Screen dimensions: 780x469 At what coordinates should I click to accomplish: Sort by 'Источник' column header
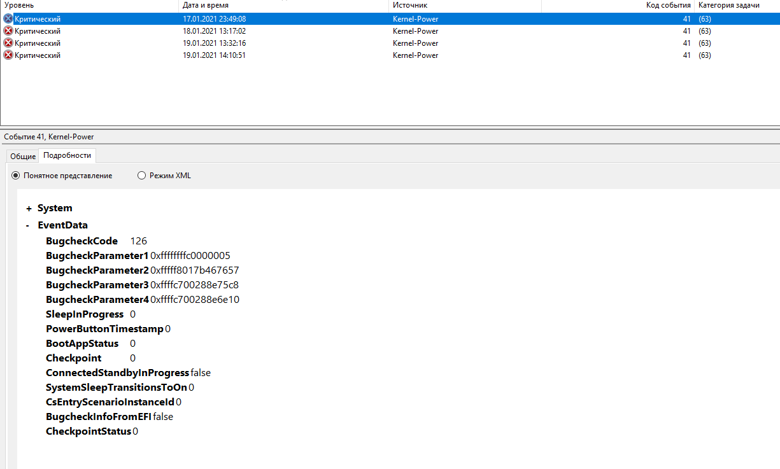pos(465,5)
